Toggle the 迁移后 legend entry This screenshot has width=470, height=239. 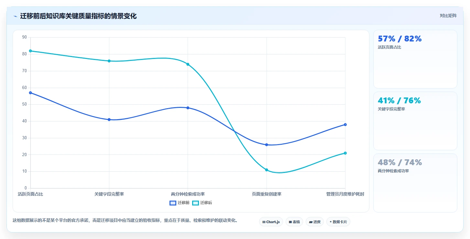(202, 203)
